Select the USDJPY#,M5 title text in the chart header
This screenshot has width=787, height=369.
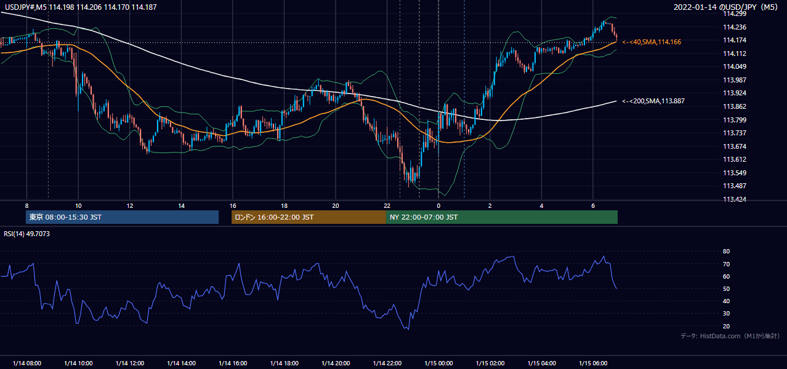[26, 7]
